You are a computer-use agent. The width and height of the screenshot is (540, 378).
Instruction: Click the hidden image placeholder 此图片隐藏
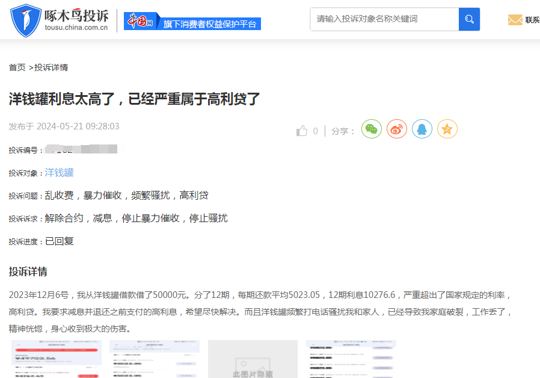[253, 359]
